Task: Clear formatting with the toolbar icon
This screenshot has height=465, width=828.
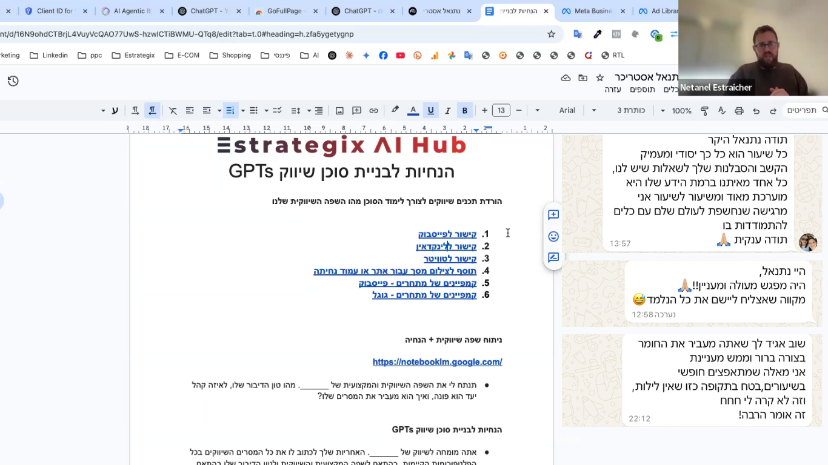Action: coord(173,110)
